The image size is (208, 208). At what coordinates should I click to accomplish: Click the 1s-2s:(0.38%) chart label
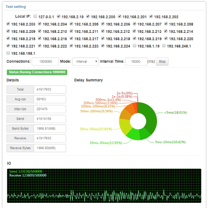[x=122, y=96]
